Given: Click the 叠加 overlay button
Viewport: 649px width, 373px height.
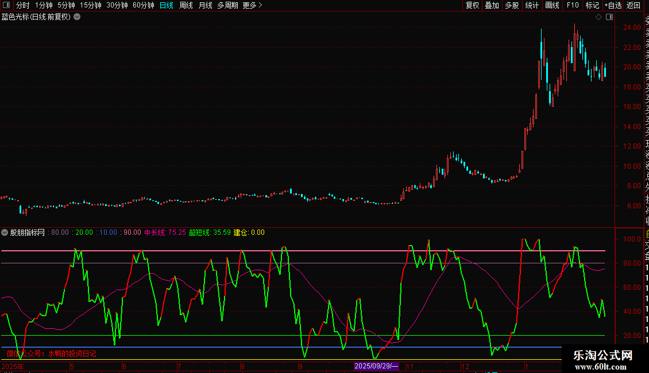Looking at the screenshot, I should point(492,5).
